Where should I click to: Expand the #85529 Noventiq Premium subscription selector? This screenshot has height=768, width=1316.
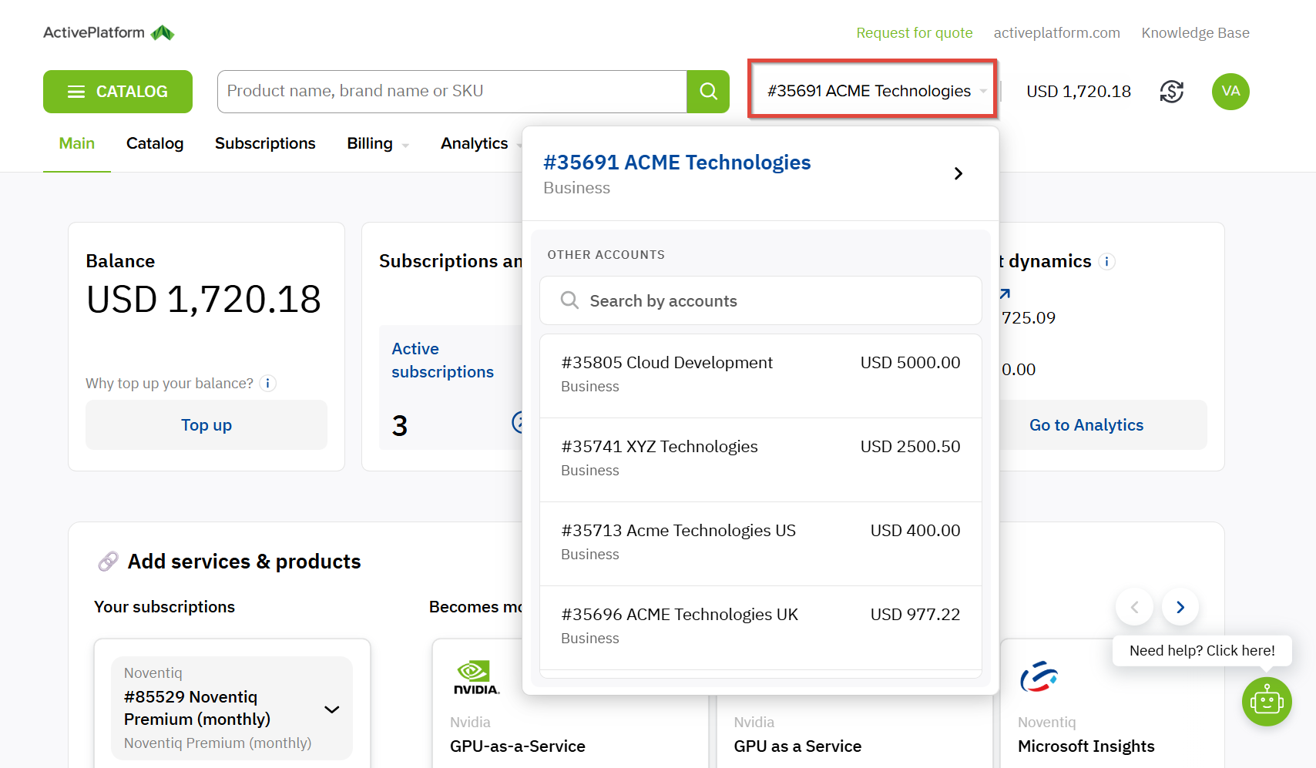click(232, 708)
